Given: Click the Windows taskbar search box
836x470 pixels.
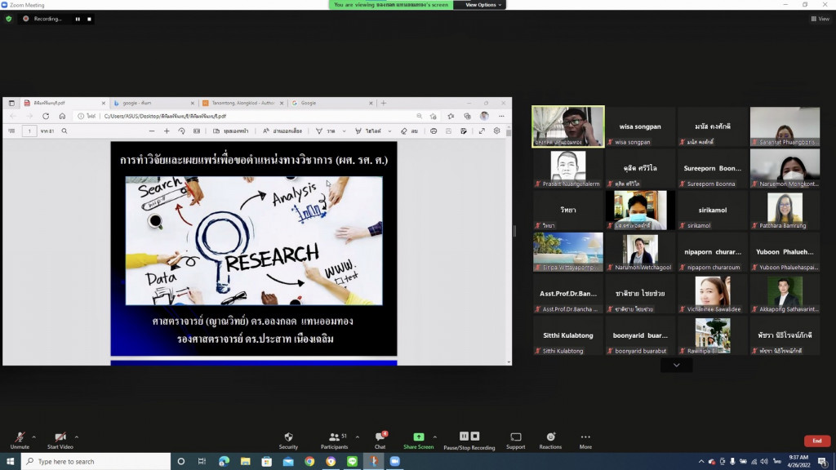Looking at the screenshot, I should tap(94, 462).
